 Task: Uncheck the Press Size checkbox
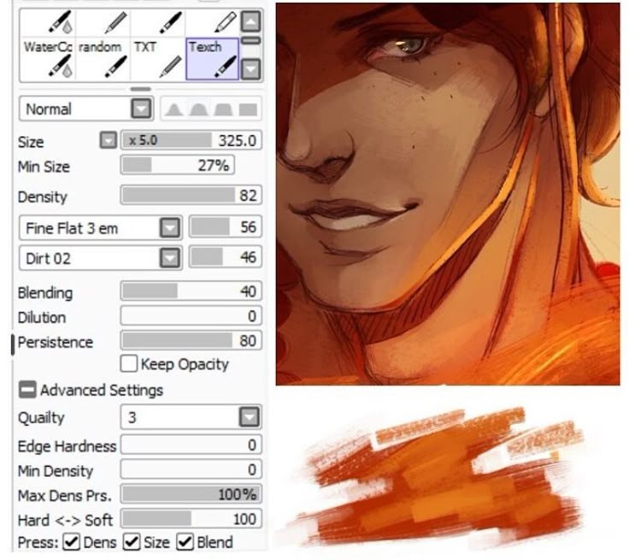click(132, 542)
